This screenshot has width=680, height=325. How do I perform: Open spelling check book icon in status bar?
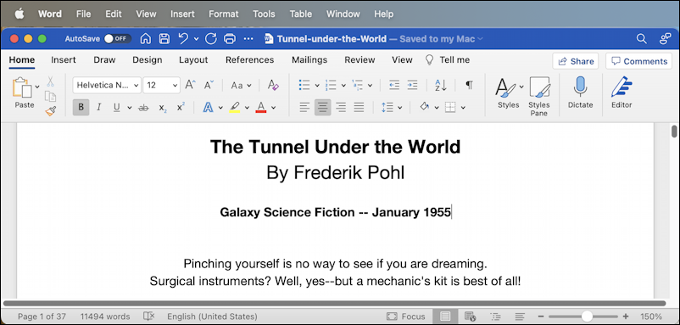coord(148,317)
